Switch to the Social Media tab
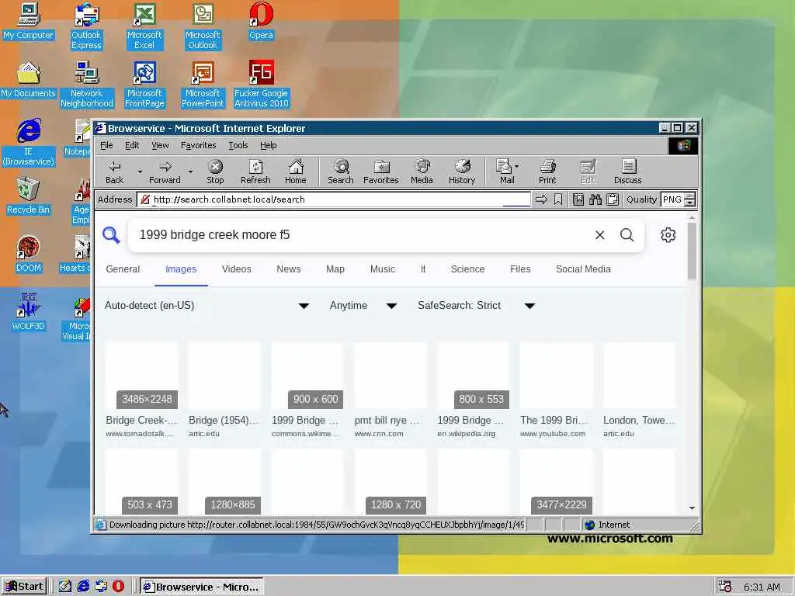 [x=583, y=269]
